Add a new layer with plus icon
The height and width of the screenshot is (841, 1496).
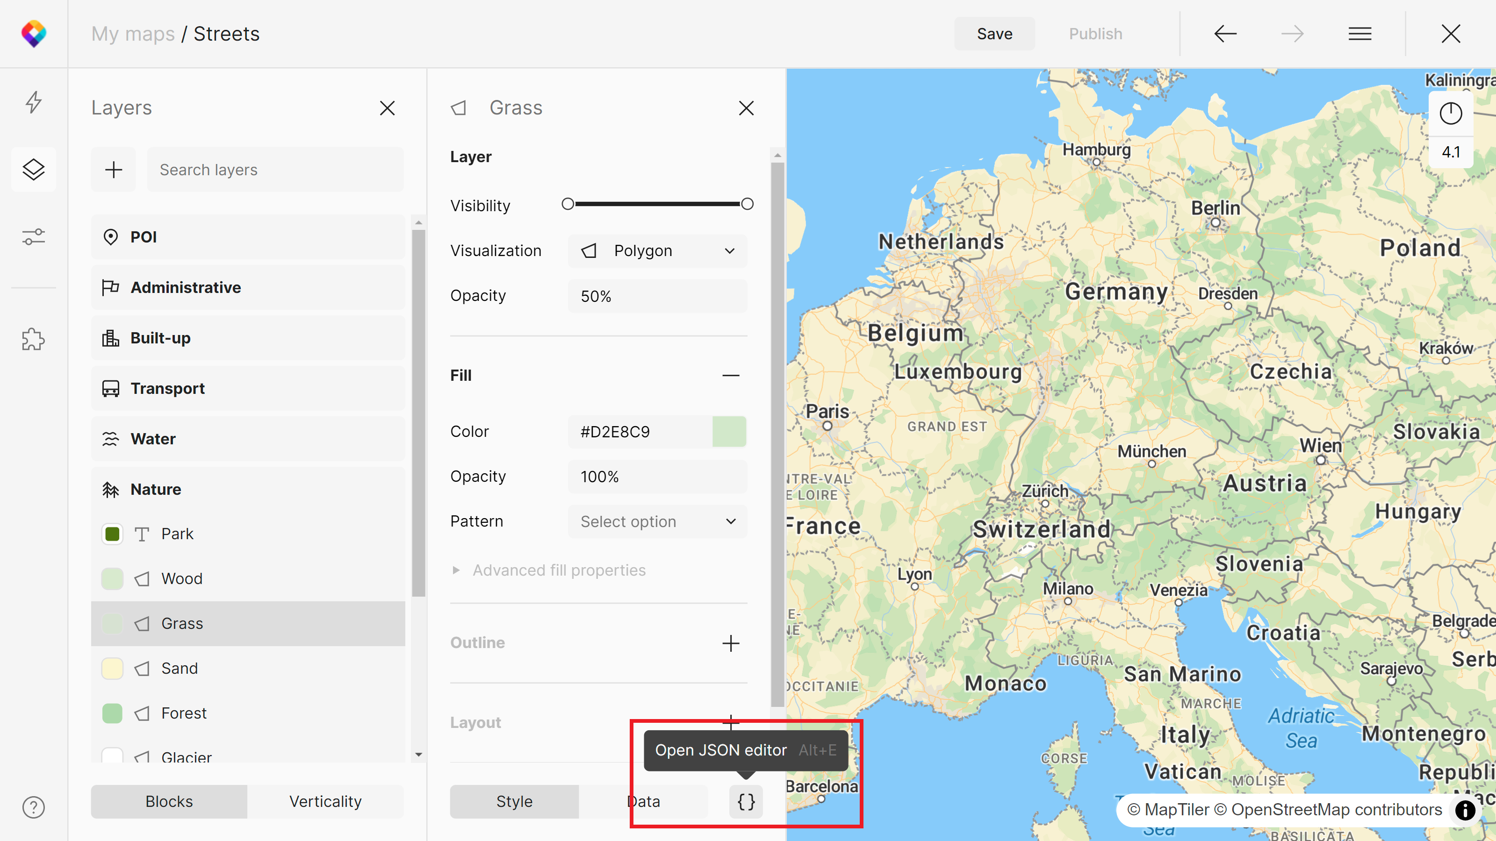pos(113,170)
